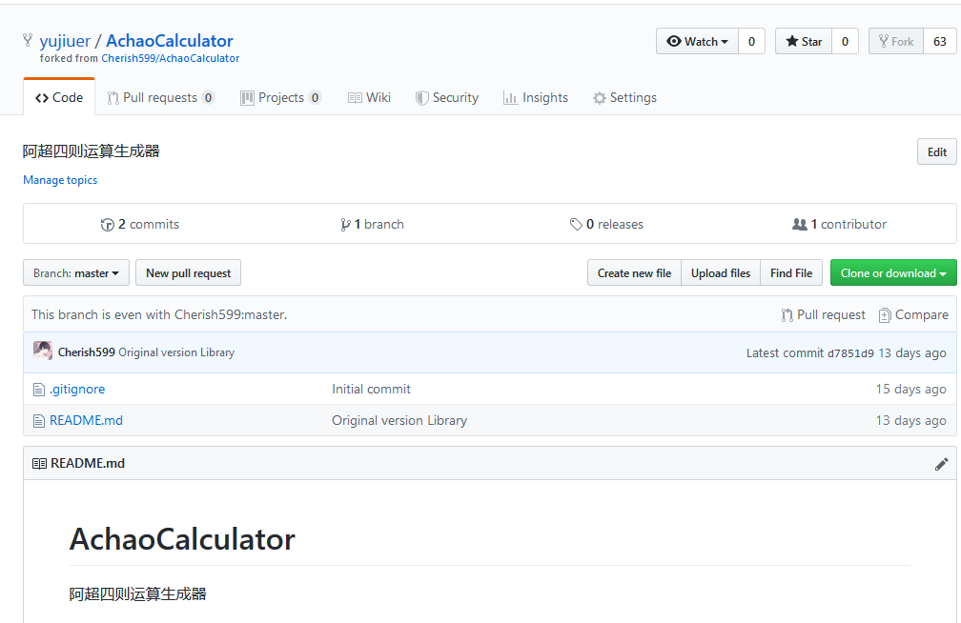Switch to the Pull requests tab
The height and width of the screenshot is (623, 961).
(160, 97)
